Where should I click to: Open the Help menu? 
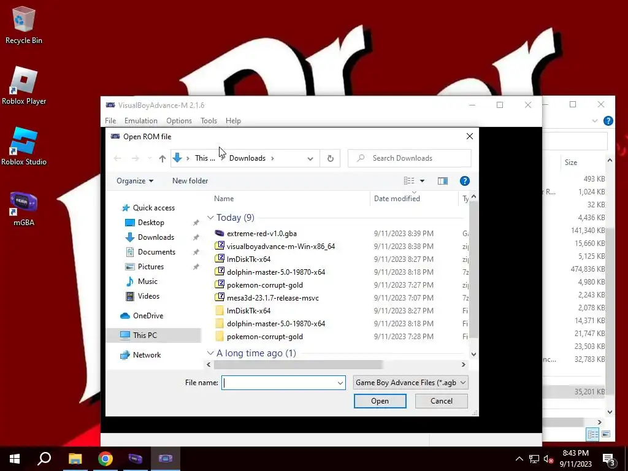tap(233, 121)
